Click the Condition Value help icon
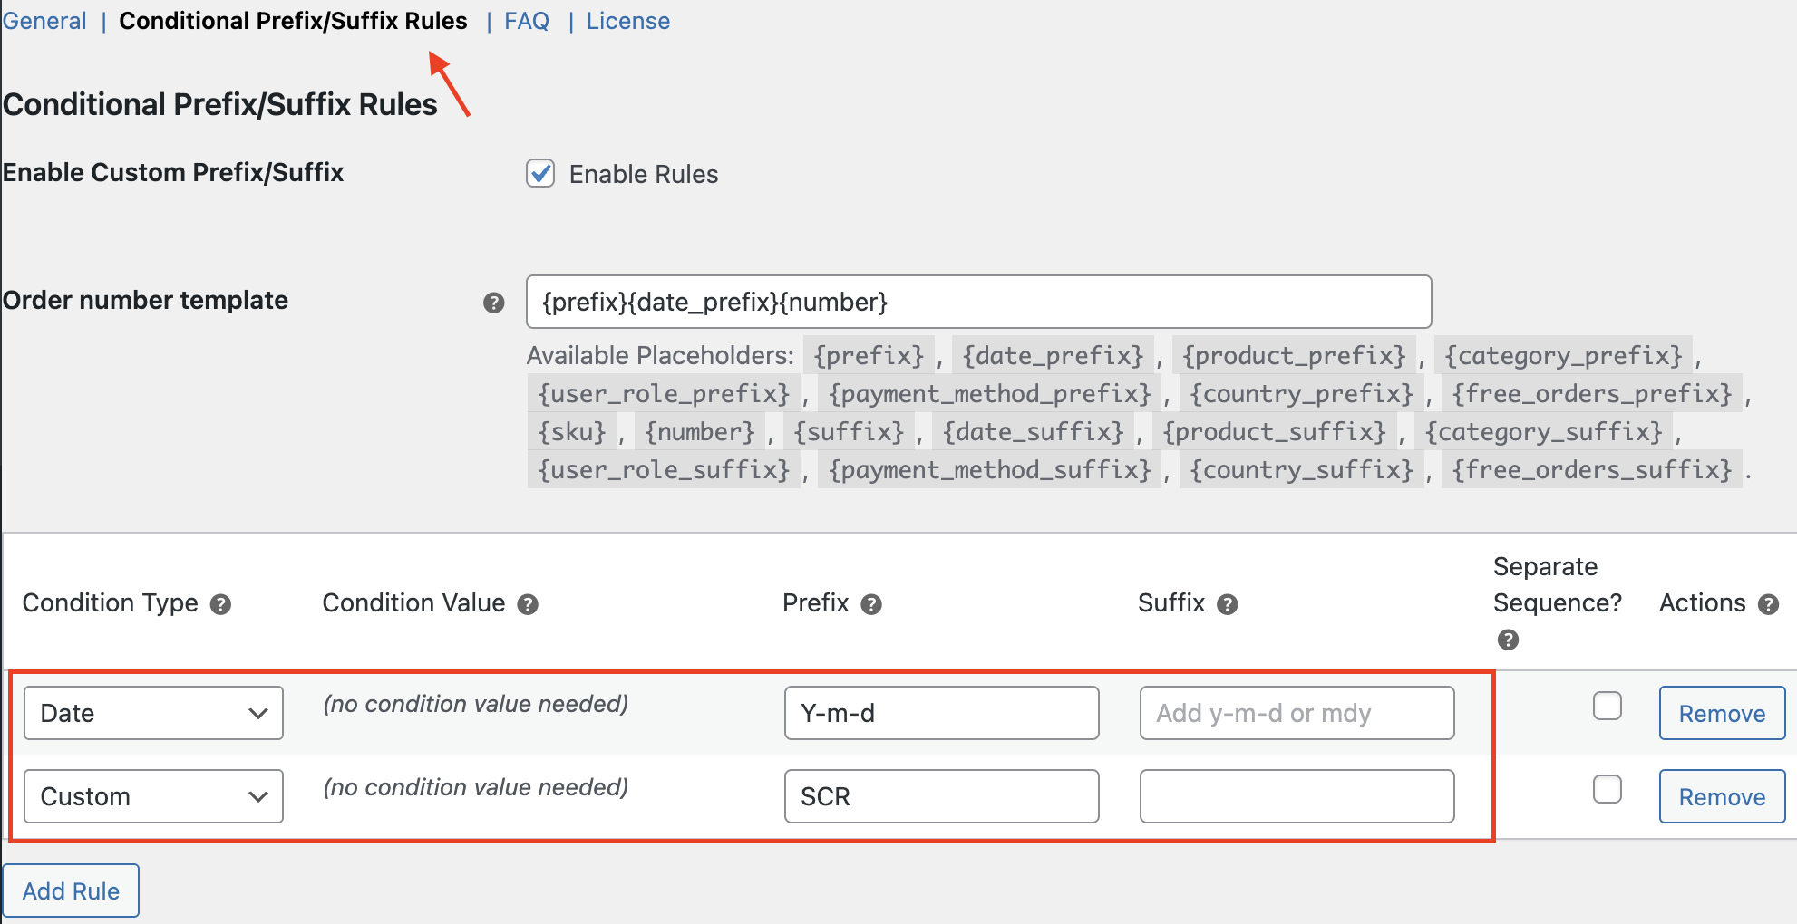The height and width of the screenshot is (924, 1797). coord(529,604)
